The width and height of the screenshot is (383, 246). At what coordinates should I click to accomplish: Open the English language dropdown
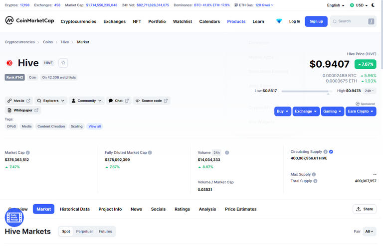pyautogui.click(x=336, y=5)
